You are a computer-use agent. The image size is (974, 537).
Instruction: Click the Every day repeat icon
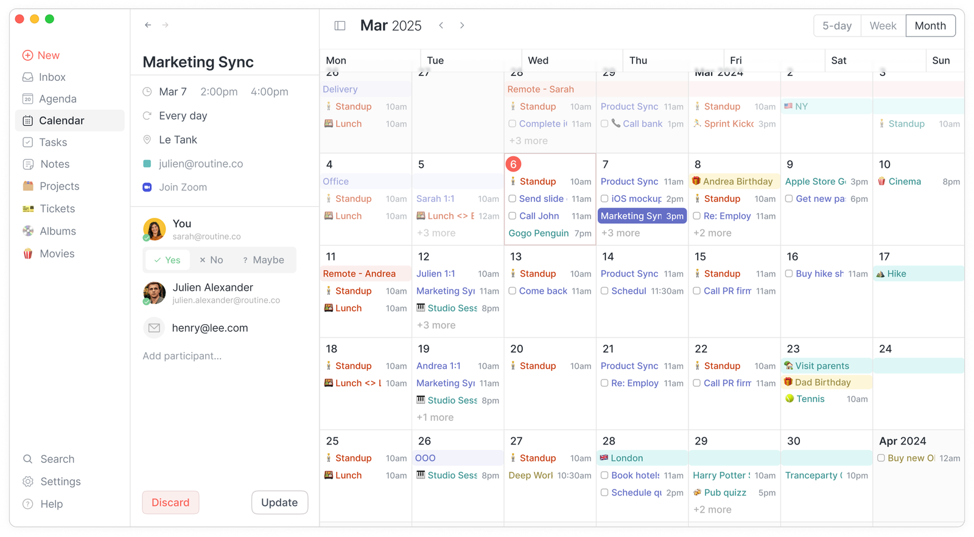point(147,116)
